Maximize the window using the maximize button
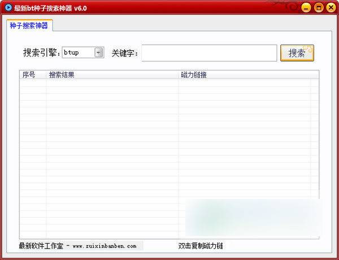This screenshot has height=260, width=339. click(319, 8)
